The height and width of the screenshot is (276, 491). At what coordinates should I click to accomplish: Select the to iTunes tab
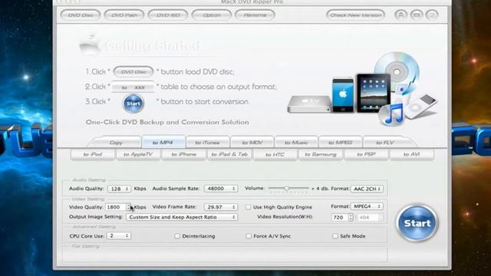(x=208, y=143)
